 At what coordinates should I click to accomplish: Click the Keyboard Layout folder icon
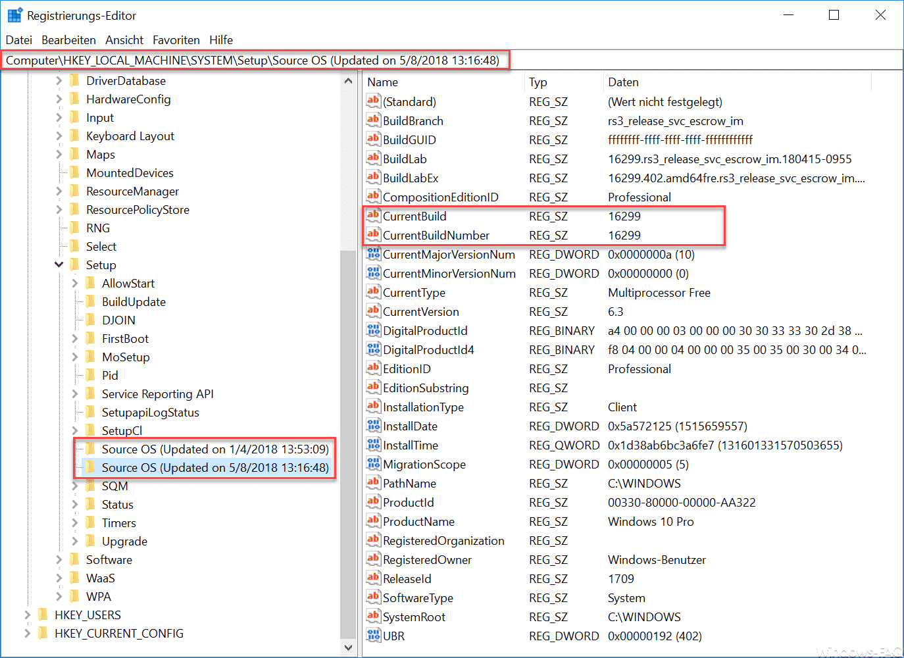point(74,136)
